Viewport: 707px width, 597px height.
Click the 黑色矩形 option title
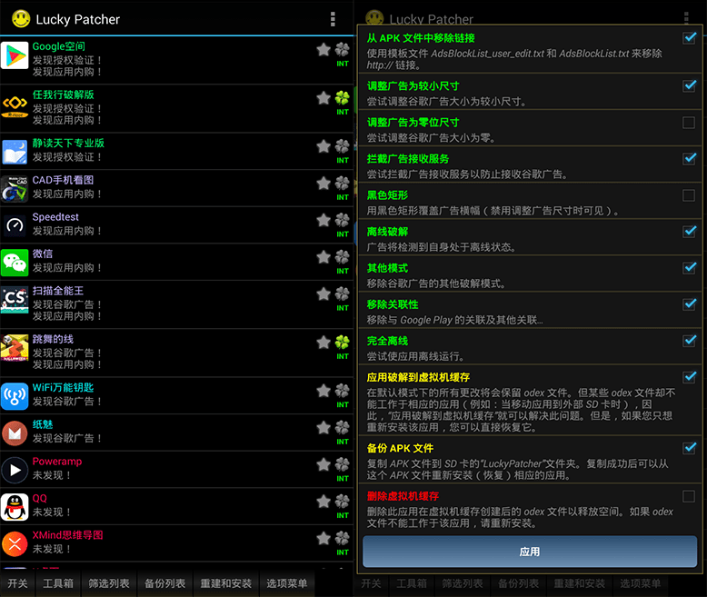pyautogui.click(x=387, y=195)
